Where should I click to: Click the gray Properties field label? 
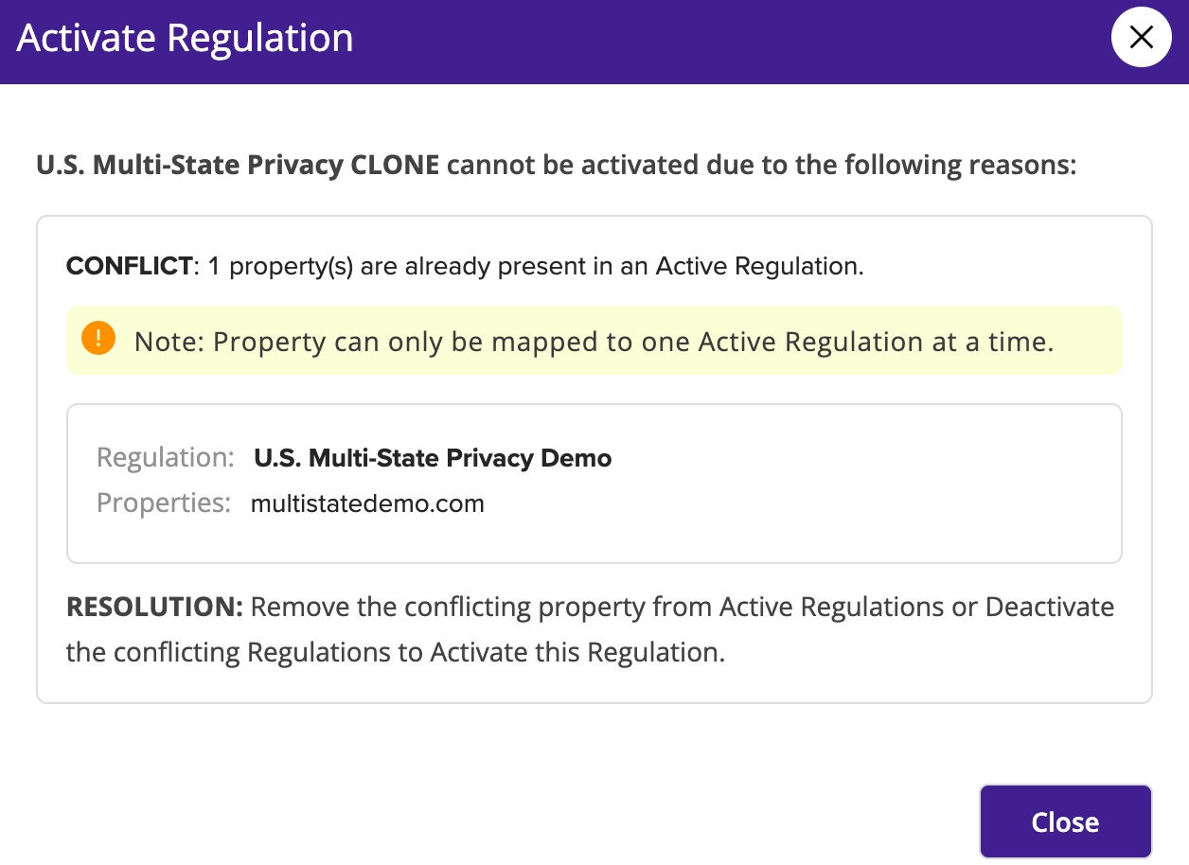[164, 503]
